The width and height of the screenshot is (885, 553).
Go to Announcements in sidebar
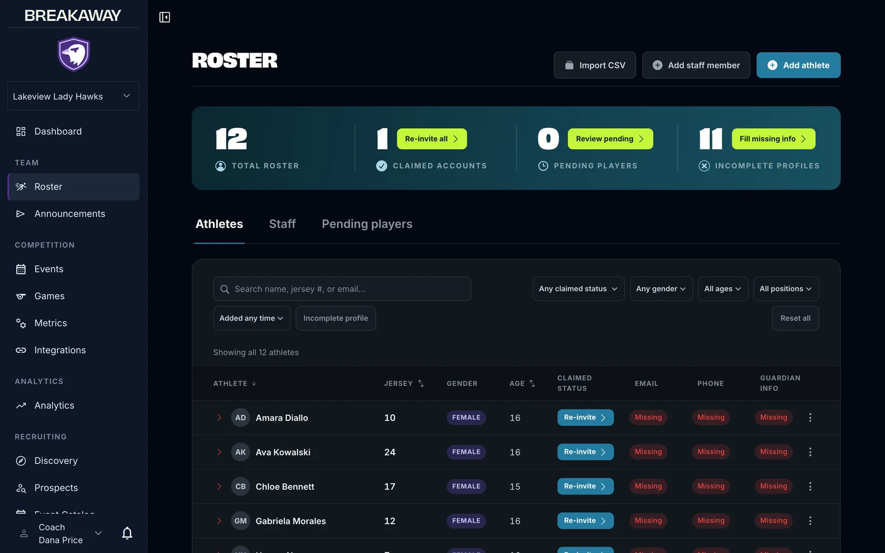tap(74, 214)
